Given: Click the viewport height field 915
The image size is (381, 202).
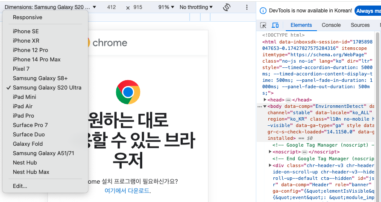Looking at the screenshot, I should point(138,7).
